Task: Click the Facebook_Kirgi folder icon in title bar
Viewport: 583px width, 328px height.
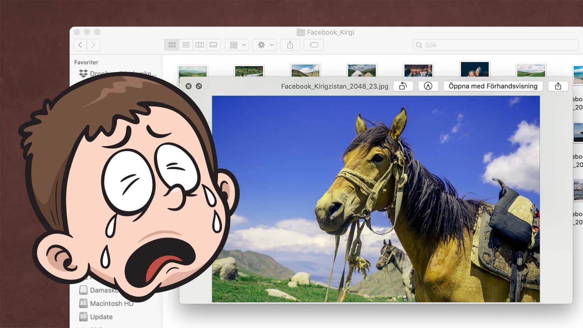Action: (301, 32)
